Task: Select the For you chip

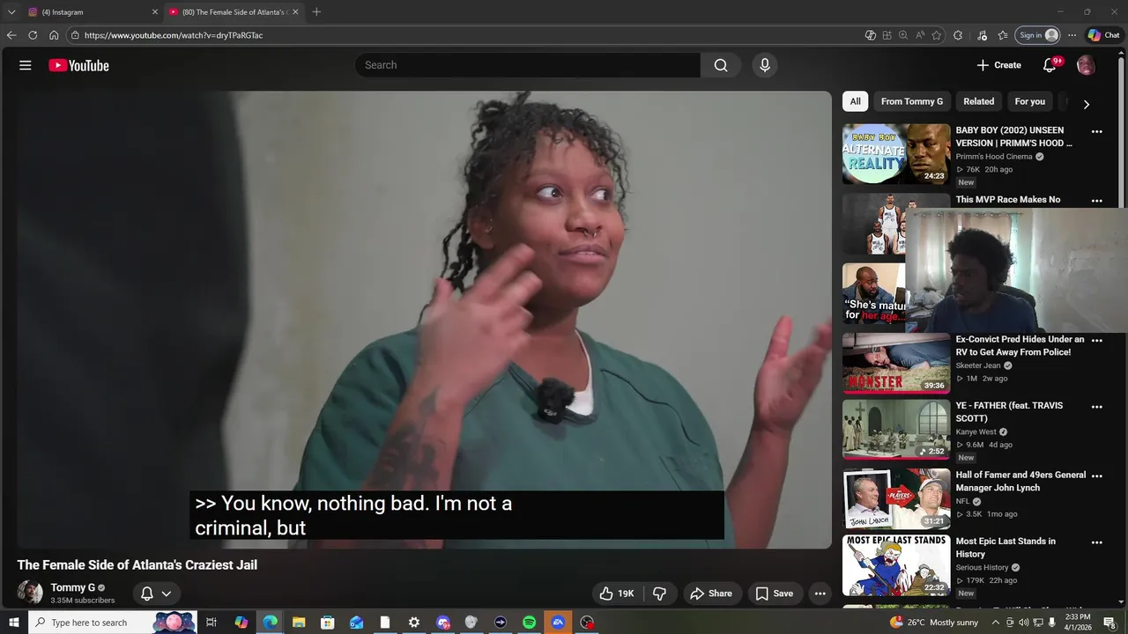Action: pos(1029,101)
